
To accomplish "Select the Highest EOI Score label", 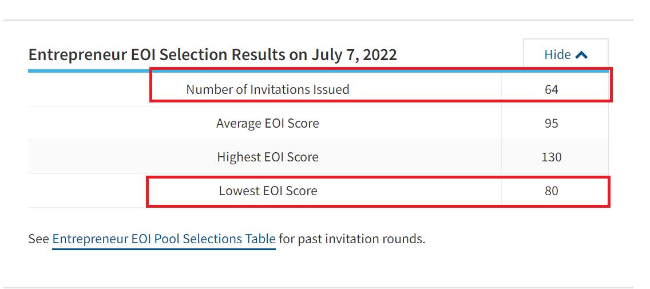I will click(x=267, y=157).
